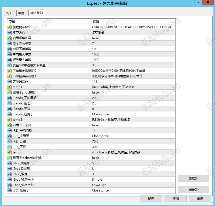Click the boolean icon beside 启用顺势加码
This screenshot has height=206, width=215.
click(9, 38)
